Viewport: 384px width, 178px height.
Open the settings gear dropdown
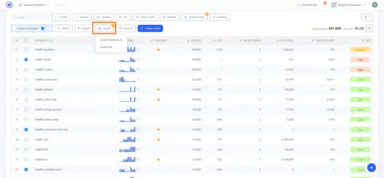[x=367, y=17]
